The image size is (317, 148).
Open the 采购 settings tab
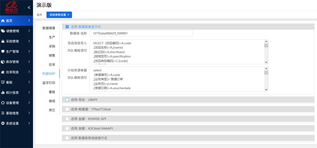pyautogui.click(x=52, y=46)
